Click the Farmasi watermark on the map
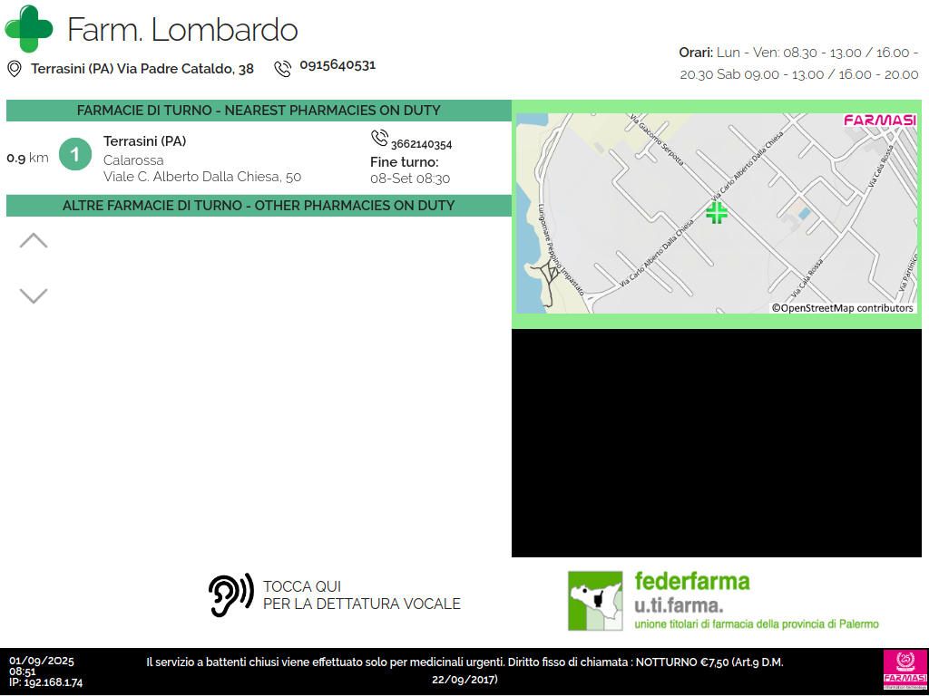 click(x=879, y=121)
